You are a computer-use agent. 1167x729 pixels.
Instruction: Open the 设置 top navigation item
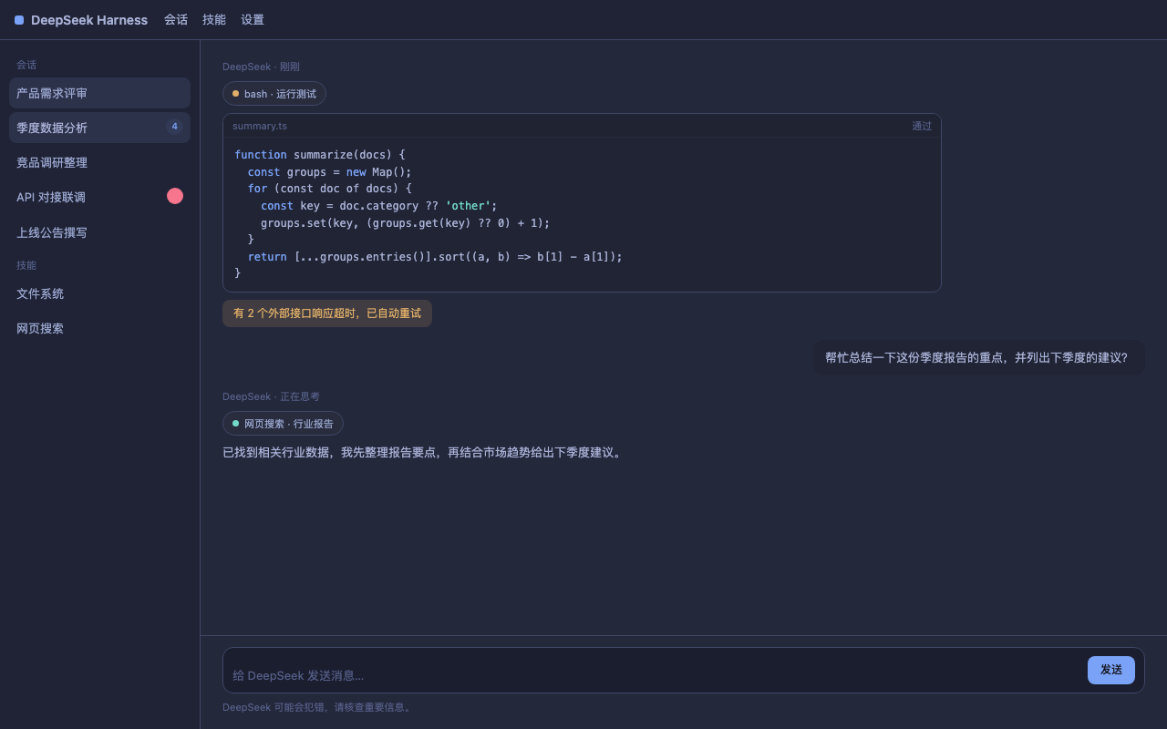(253, 20)
